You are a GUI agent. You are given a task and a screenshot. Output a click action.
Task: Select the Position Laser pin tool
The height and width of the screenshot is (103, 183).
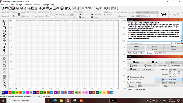[x=4, y=51]
